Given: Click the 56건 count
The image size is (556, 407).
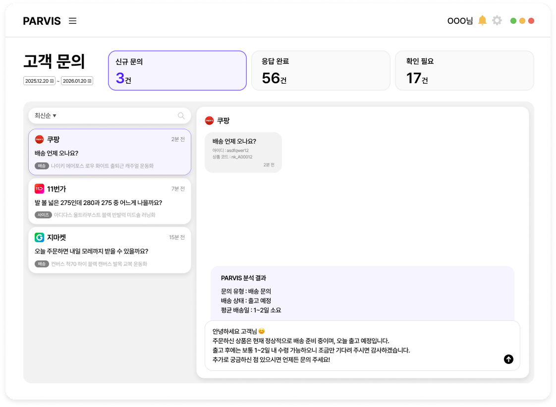Looking at the screenshot, I should click(x=274, y=78).
